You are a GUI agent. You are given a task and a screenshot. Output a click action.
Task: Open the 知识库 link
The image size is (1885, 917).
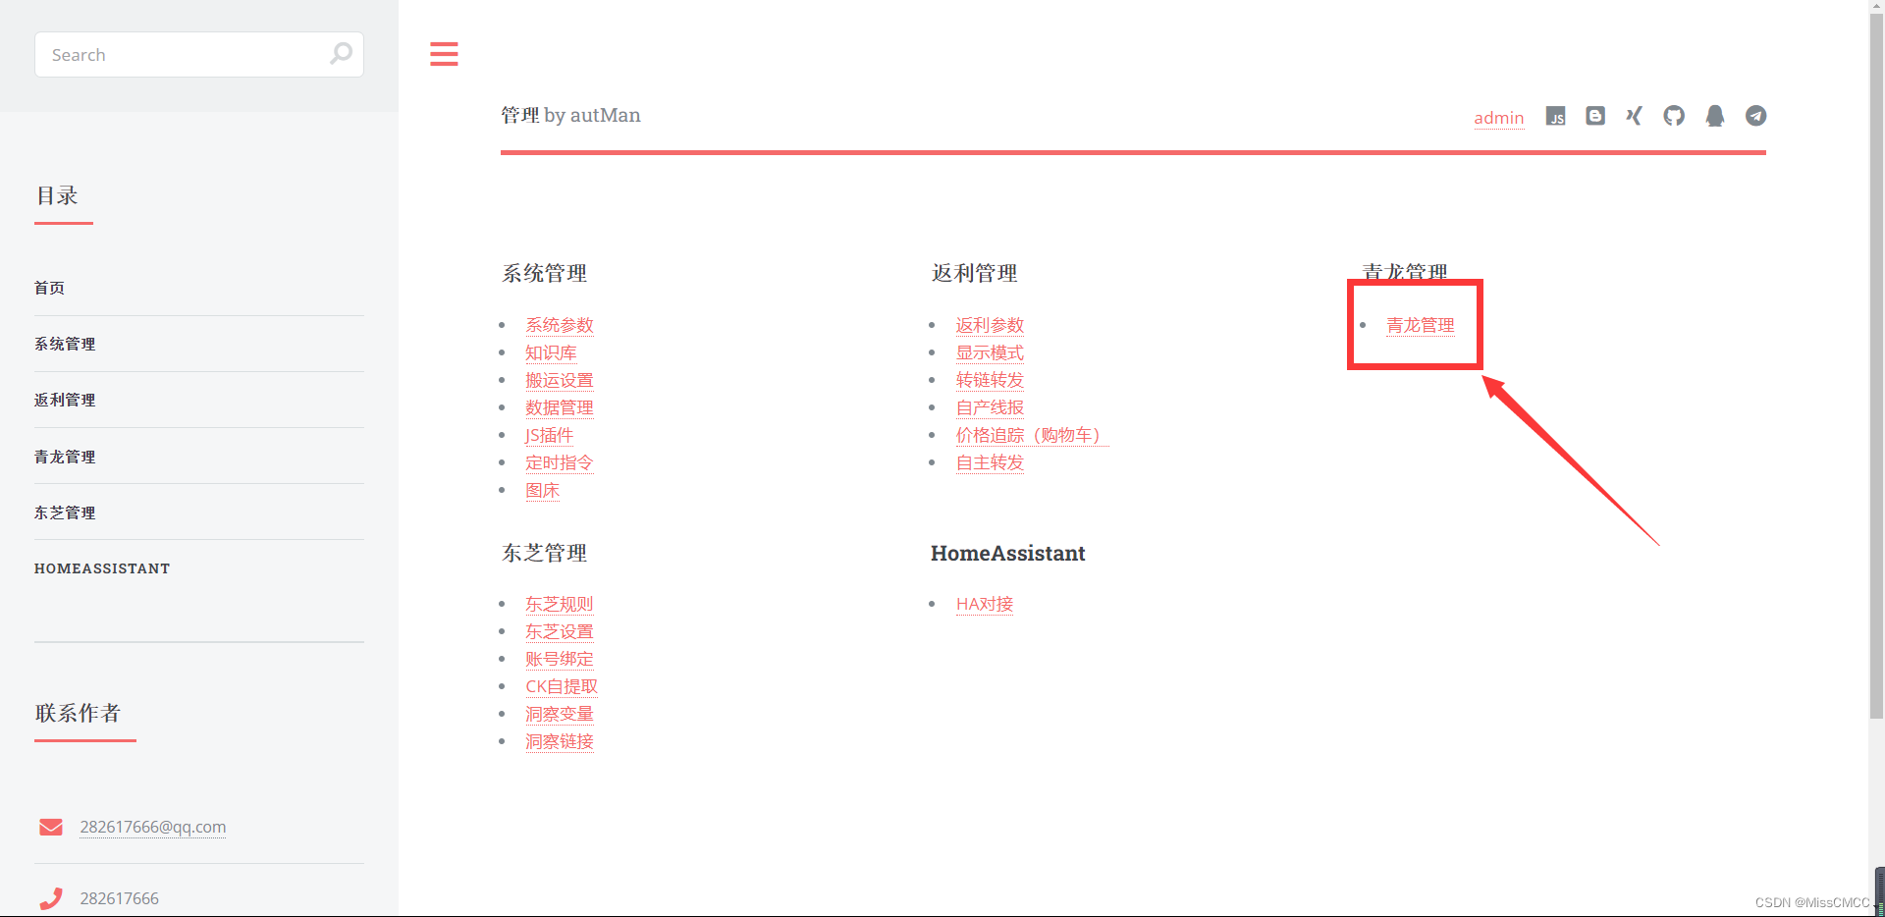[x=551, y=352]
